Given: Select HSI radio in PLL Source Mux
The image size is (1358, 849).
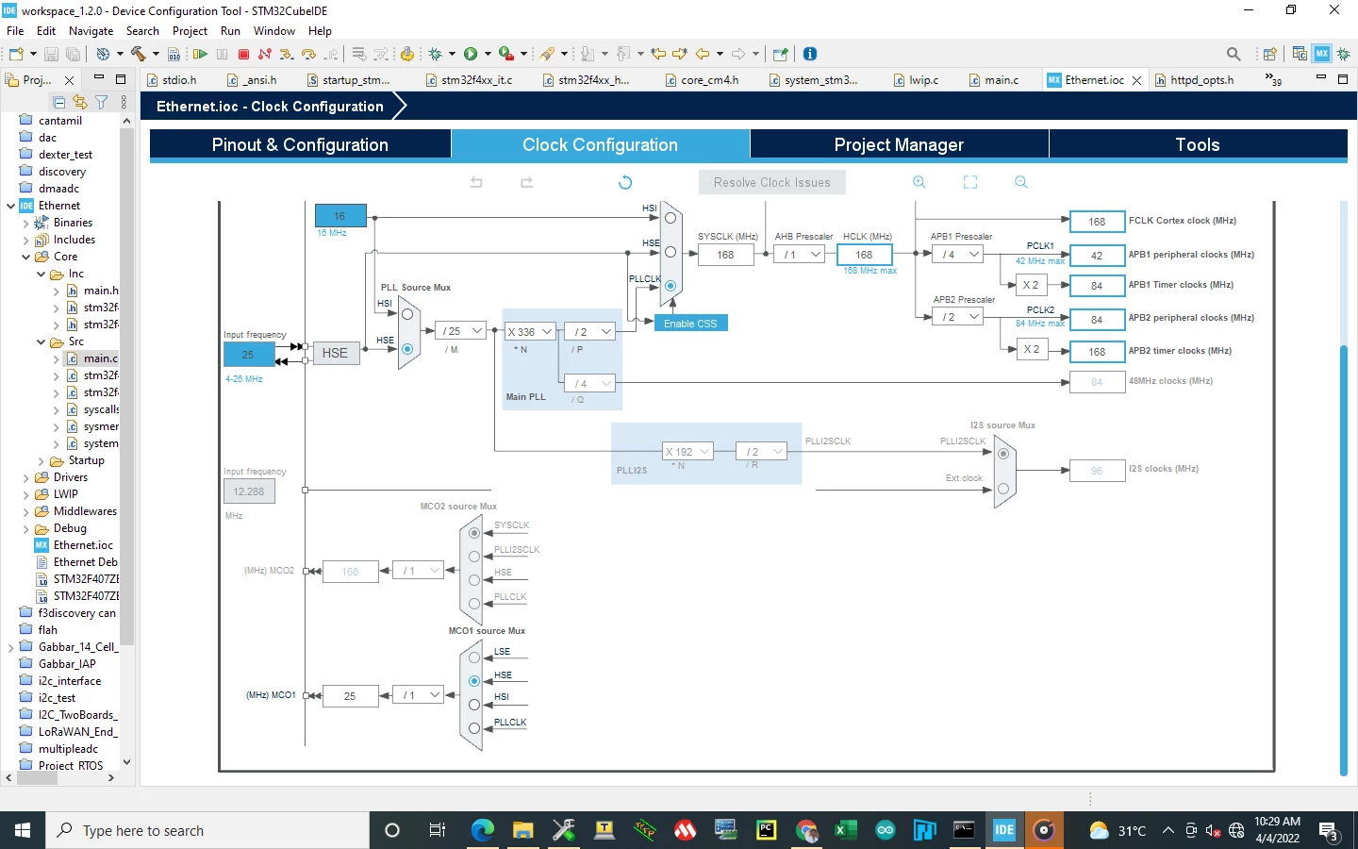Looking at the screenshot, I should click(x=407, y=314).
